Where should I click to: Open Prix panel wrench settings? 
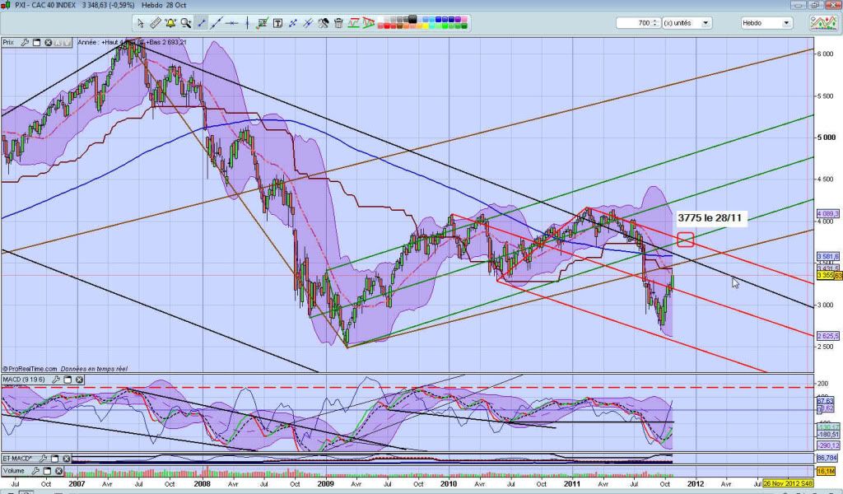pyautogui.click(x=25, y=42)
